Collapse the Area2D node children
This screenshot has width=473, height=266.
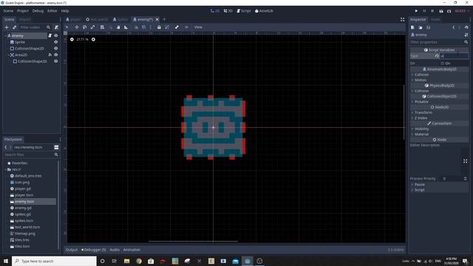(x=8, y=55)
